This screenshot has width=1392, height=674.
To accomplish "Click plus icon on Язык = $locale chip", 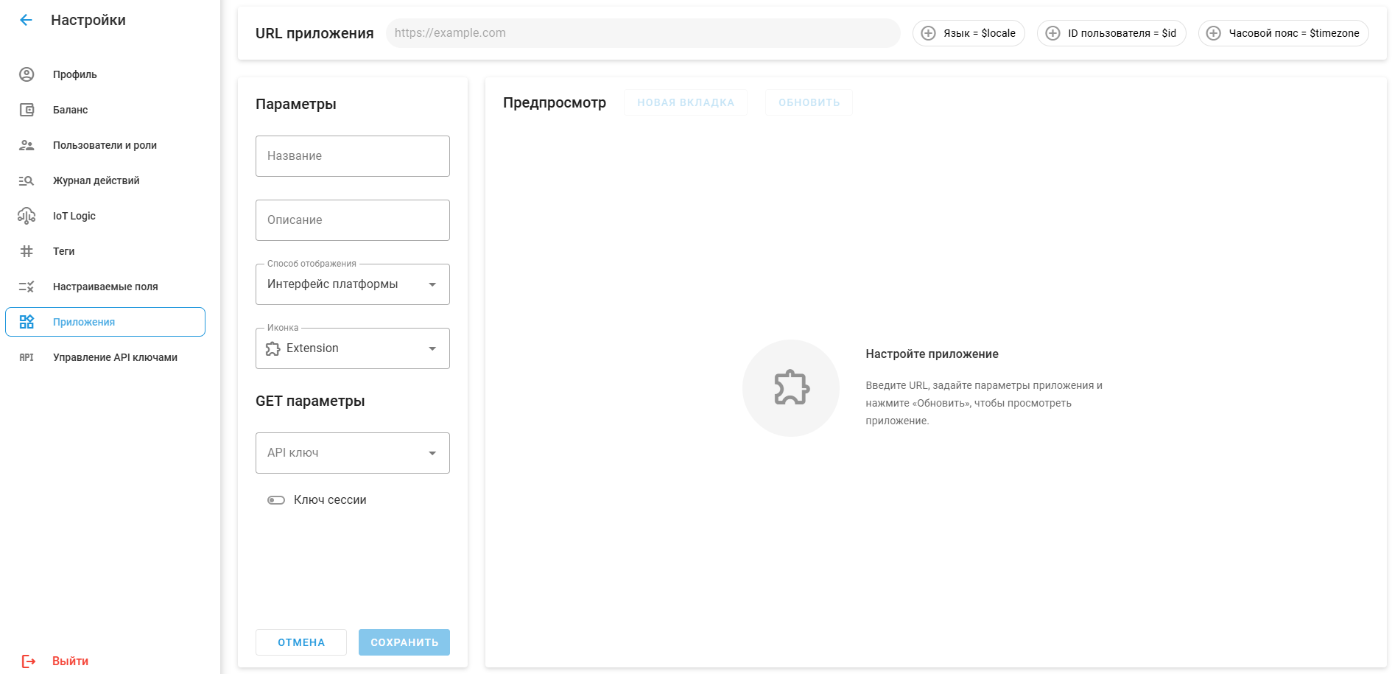I will tap(929, 33).
